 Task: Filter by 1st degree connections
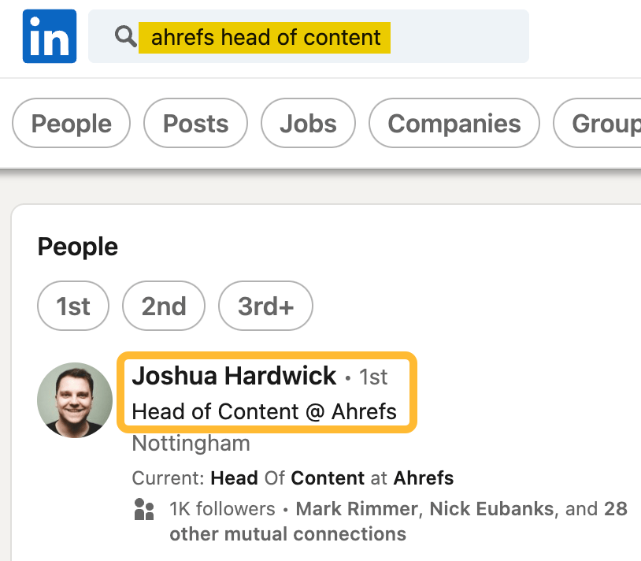pos(73,307)
